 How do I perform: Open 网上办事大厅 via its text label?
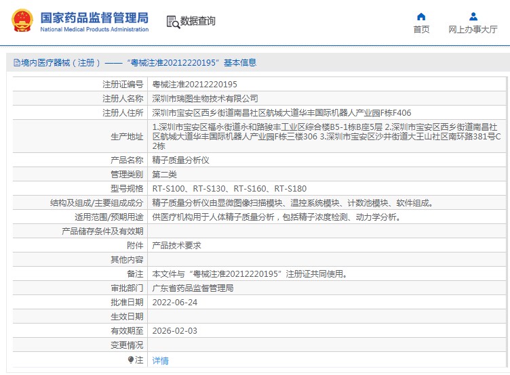coord(473,30)
